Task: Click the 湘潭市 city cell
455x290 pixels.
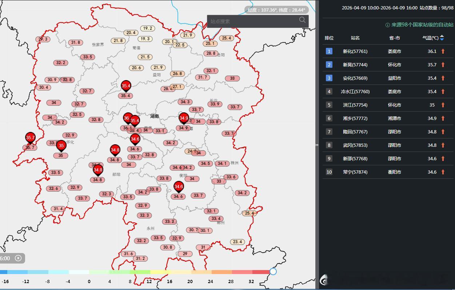Action: point(395,118)
